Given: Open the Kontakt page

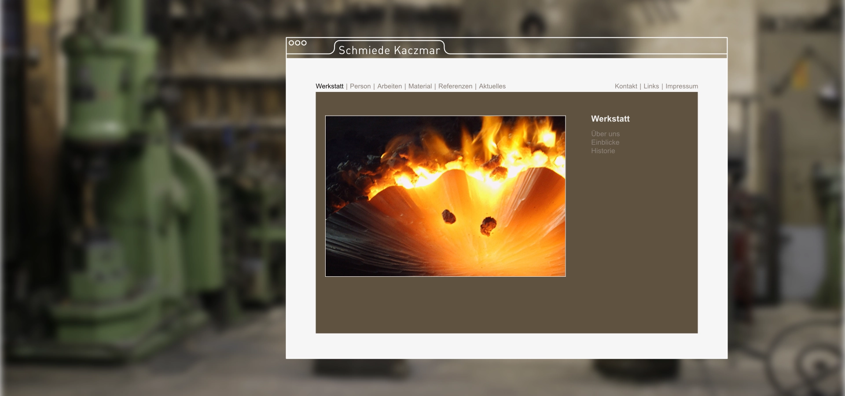Looking at the screenshot, I should pos(626,86).
